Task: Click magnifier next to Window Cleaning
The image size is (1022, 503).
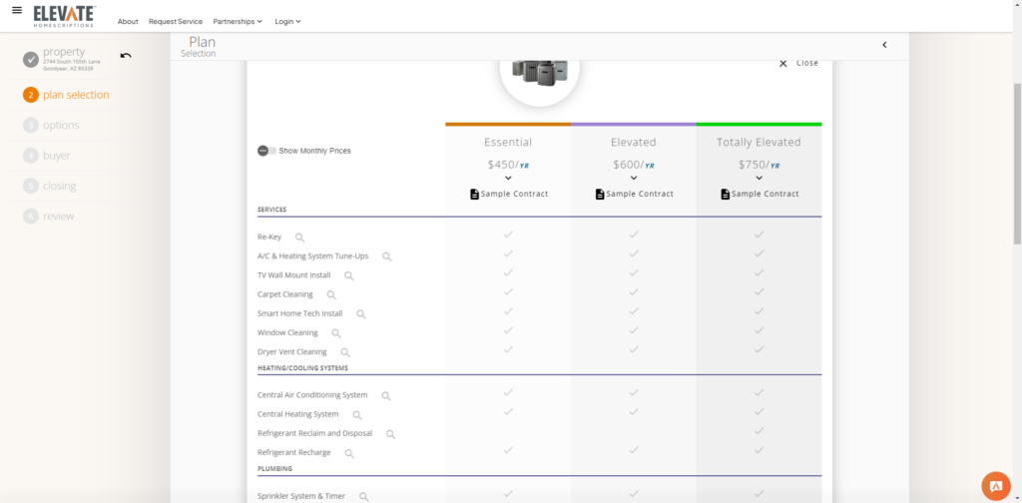Action: (336, 333)
